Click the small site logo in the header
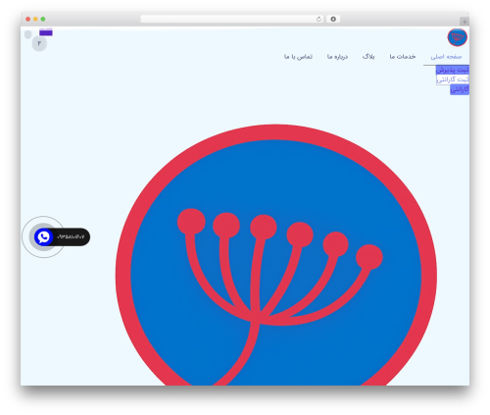 click(x=457, y=37)
